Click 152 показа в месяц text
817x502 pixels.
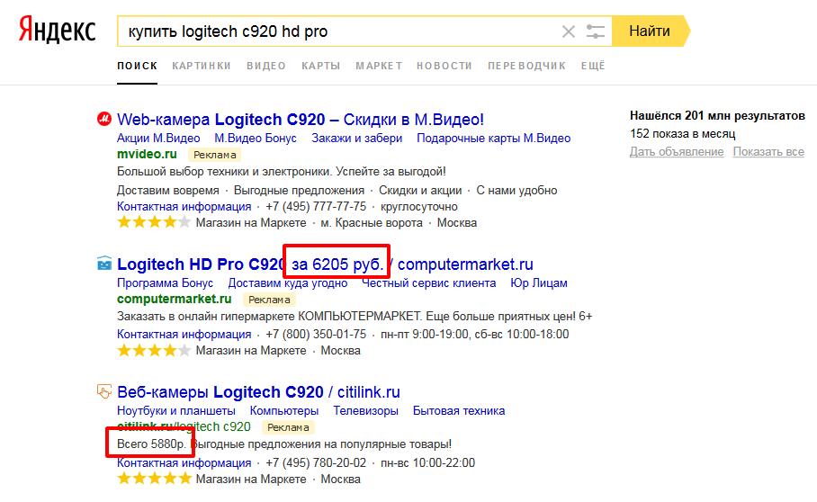point(683,134)
